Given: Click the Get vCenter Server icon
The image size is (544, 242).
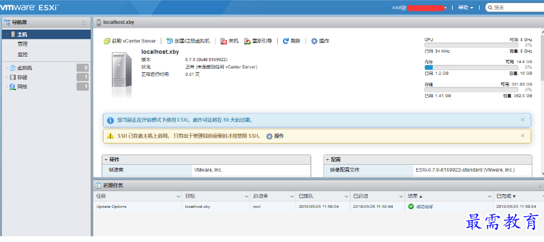Looking at the screenshot, I should point(107,41).
